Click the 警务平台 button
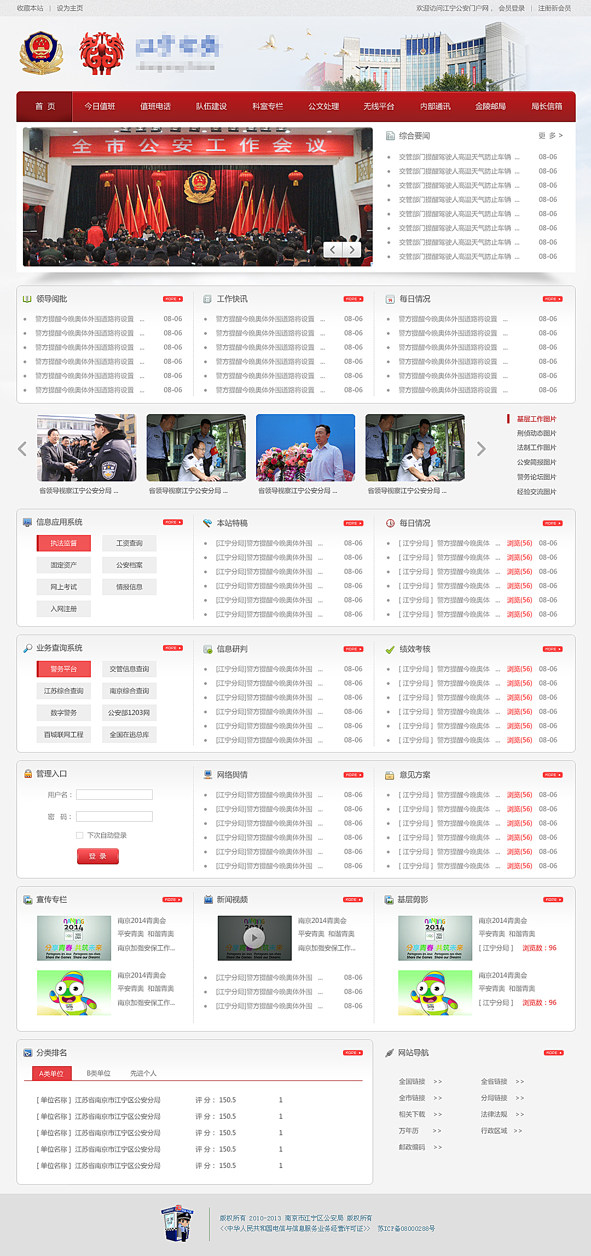This screenshot has width=591, height=1256. pos(64,669)
